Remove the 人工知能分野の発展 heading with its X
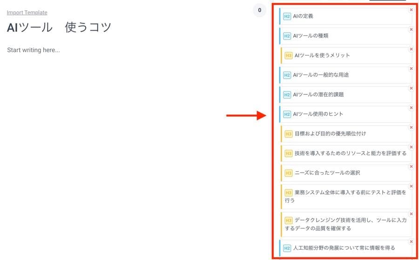This screenshot has width=419, height=260. coord(411,242)
